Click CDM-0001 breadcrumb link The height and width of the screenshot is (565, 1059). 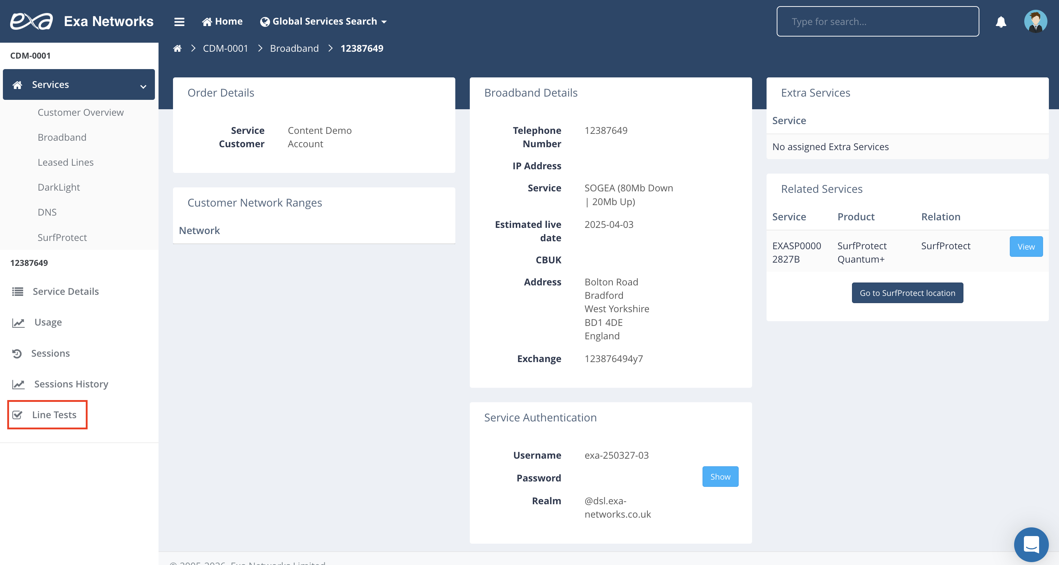[225, 48]
